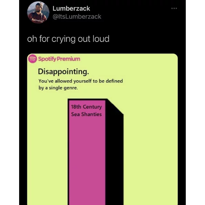Click the "18th Century" label line

coord(86,107)
